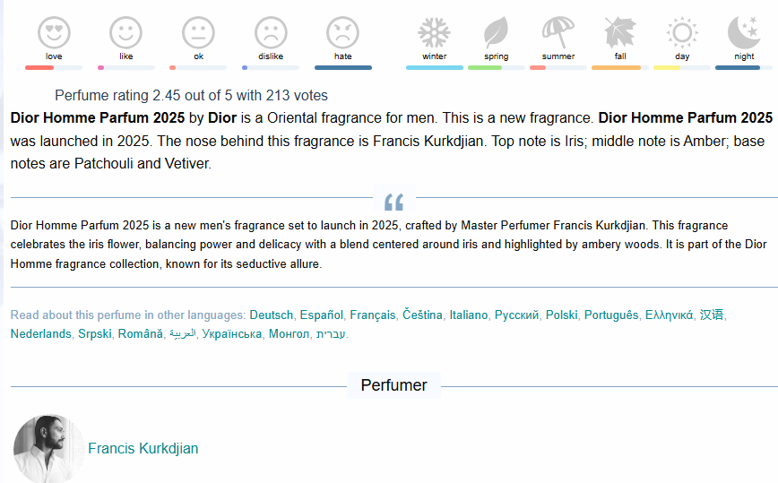Choose the dislike sad face icon
Image resolution: width=778 pixels, height=483 pixels.
pos(271,32)
